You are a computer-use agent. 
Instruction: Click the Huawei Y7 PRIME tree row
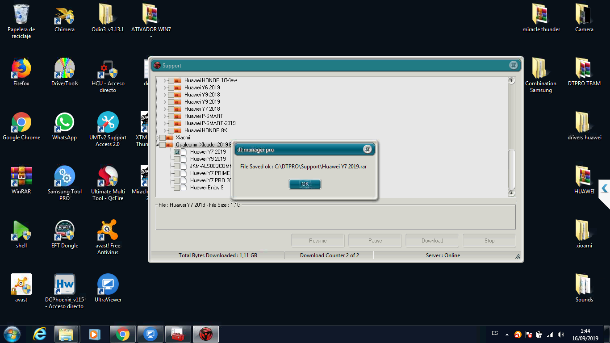coord(210,173)
